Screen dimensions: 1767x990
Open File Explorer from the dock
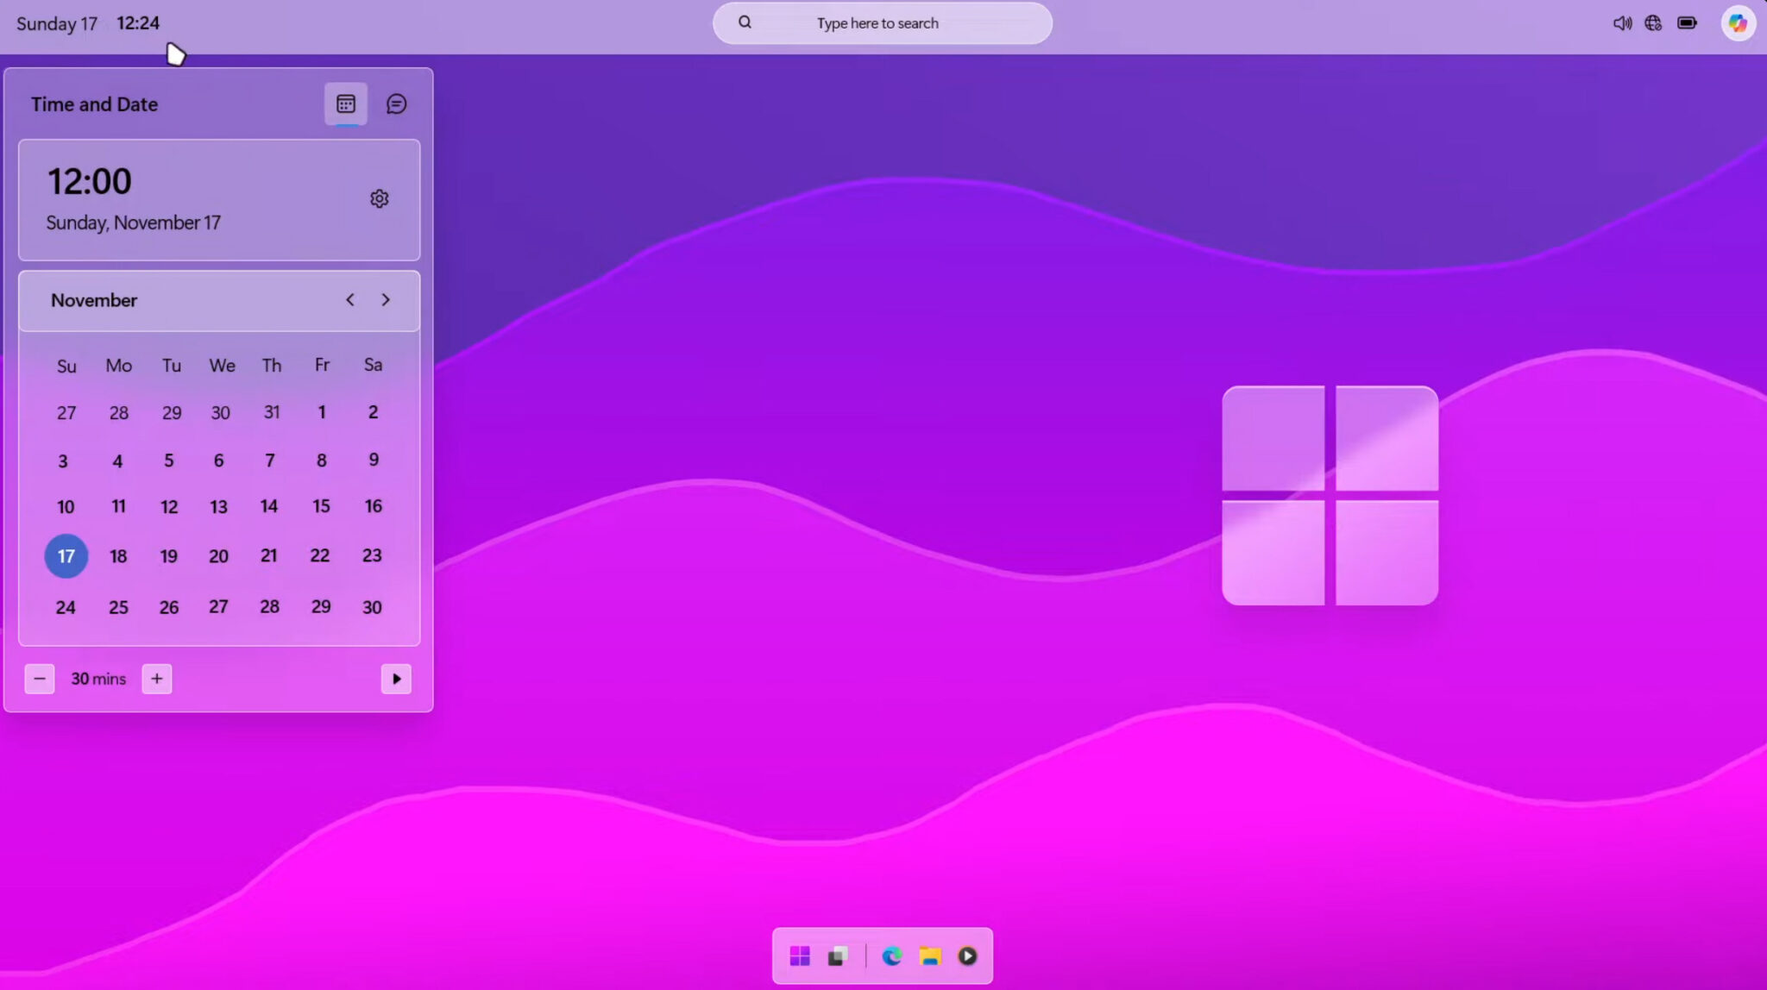click(930, 956)
